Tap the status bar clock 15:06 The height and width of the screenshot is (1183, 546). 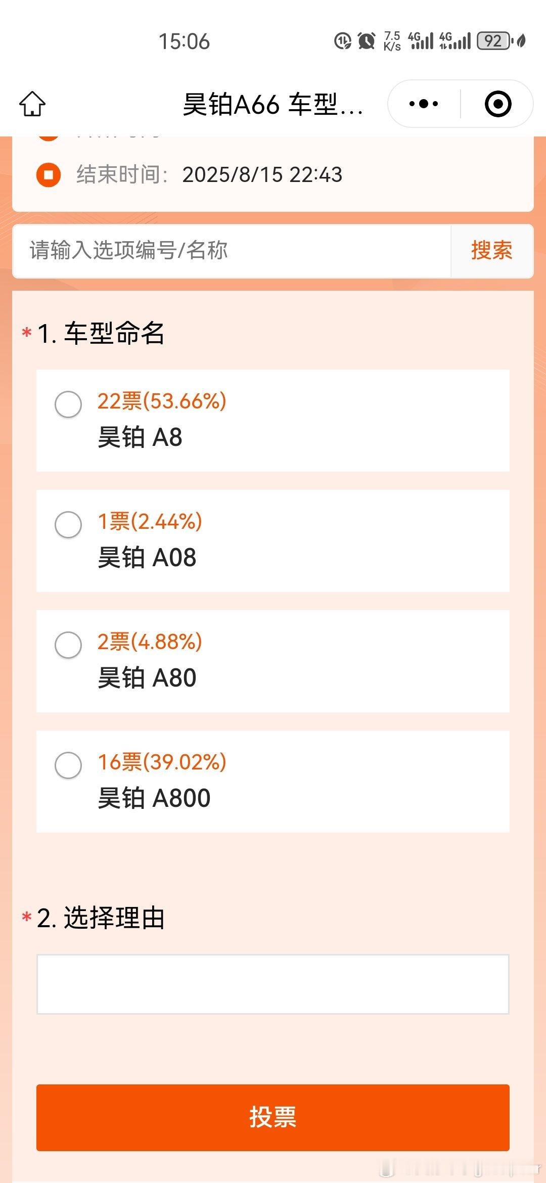coord(184,41)
